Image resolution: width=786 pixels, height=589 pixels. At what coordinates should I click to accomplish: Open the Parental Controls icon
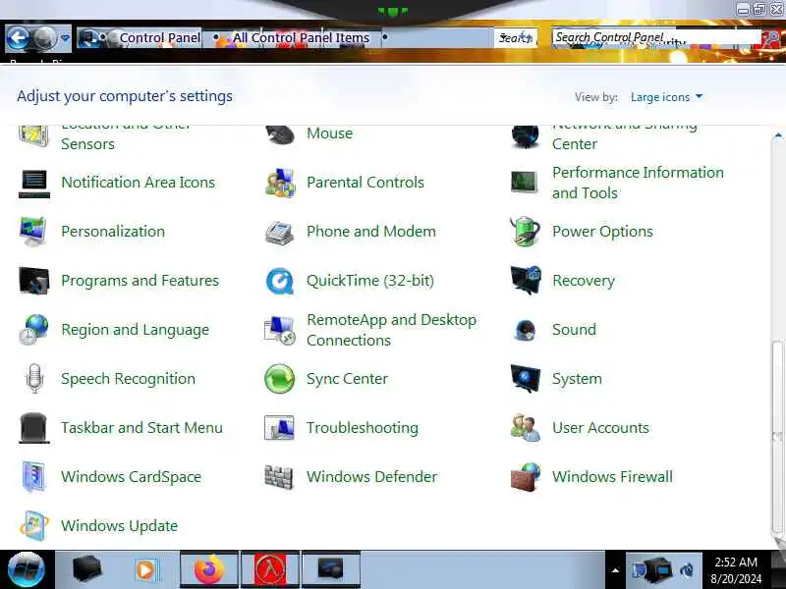(280, 183)
